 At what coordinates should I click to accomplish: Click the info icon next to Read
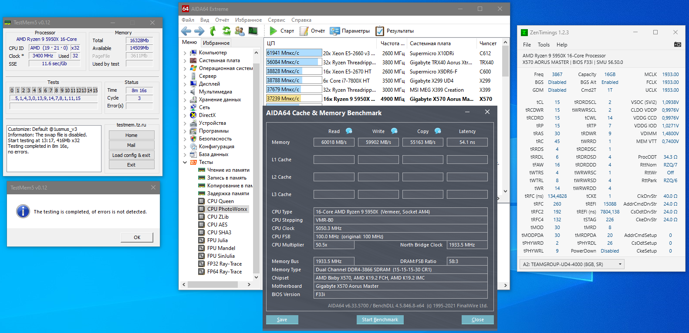click(349, 131)
